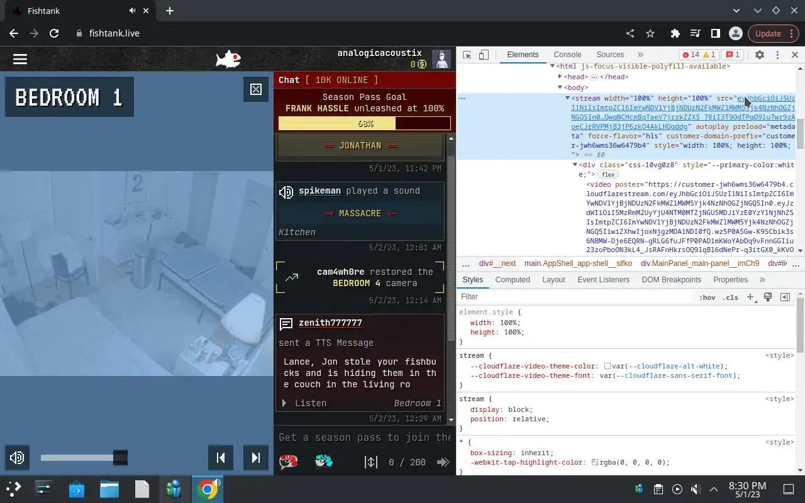This screenshot has width=805, height=503.
Task: Click the TTS message icon by zenith777777
Action: (286, 324)
